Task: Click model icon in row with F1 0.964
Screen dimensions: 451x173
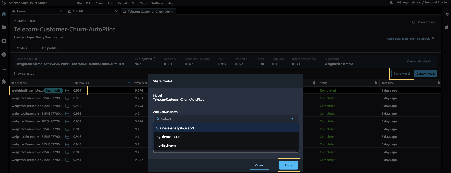Action: pos(67,121)
